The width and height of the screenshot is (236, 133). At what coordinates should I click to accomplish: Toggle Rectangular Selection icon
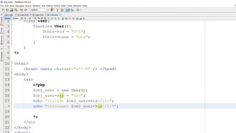point(48,18)
